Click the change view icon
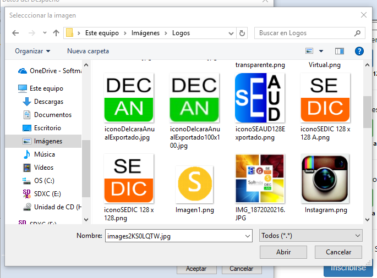This screenshot has width=377, height=278. (310, 51)
